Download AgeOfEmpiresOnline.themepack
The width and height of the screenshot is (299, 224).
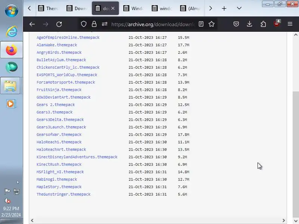[68, 38]
